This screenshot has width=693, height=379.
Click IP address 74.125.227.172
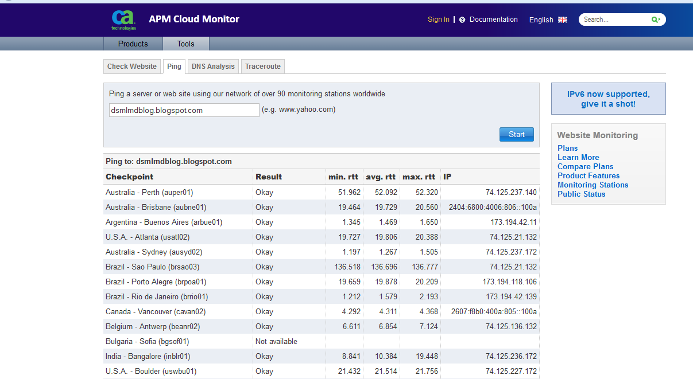pos(511,371)
